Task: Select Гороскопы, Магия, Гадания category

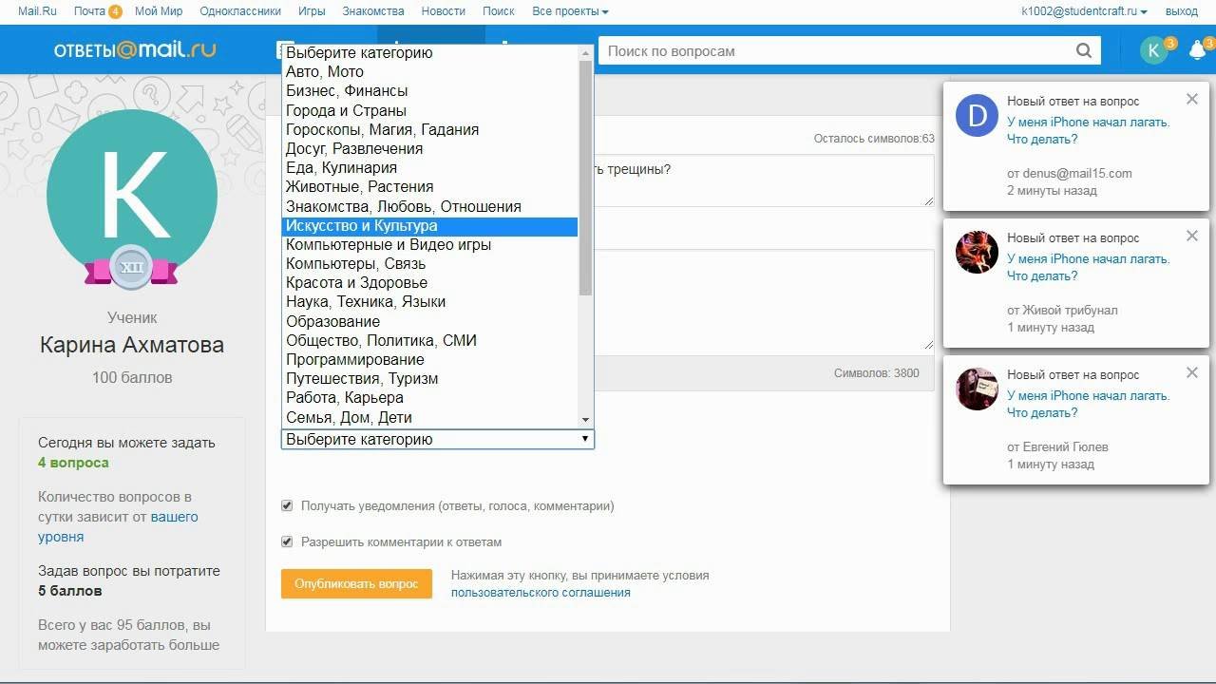Action: coord(430,129)
